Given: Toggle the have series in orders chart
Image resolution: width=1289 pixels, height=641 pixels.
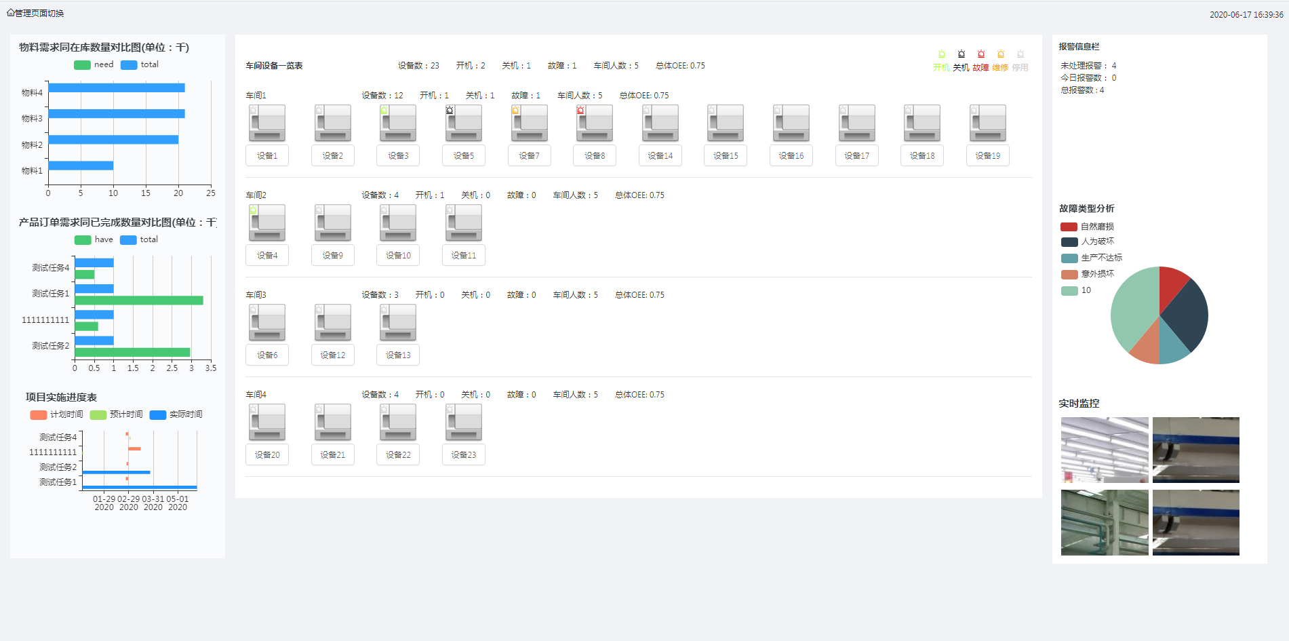Looking at the screenshot, I should (83, 240).
